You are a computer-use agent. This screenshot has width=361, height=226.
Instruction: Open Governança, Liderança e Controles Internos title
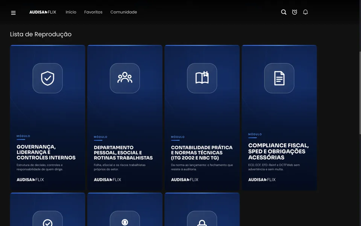coord(46,152)
